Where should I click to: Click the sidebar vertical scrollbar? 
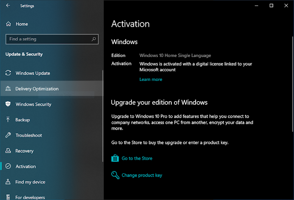click(103, 116)
